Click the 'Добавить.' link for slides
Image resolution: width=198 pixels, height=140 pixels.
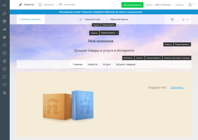(177, 87)
